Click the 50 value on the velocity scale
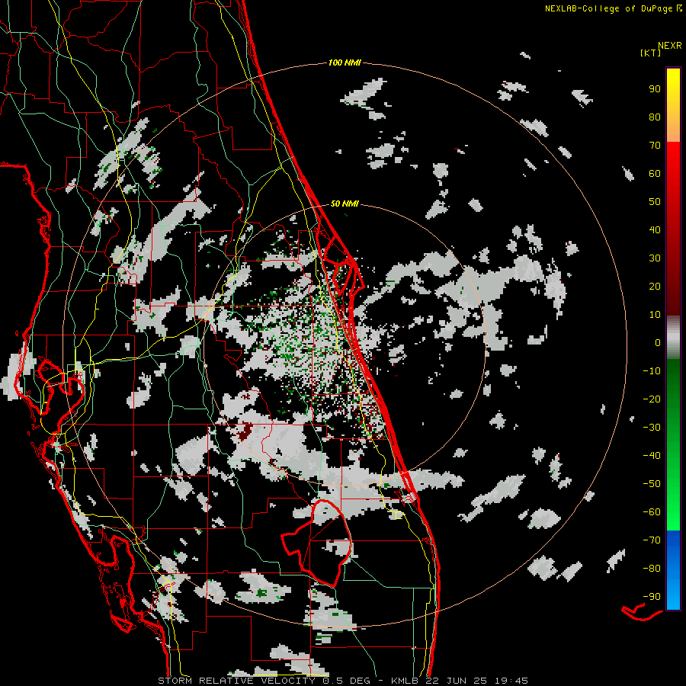 [x=655, y=202]
